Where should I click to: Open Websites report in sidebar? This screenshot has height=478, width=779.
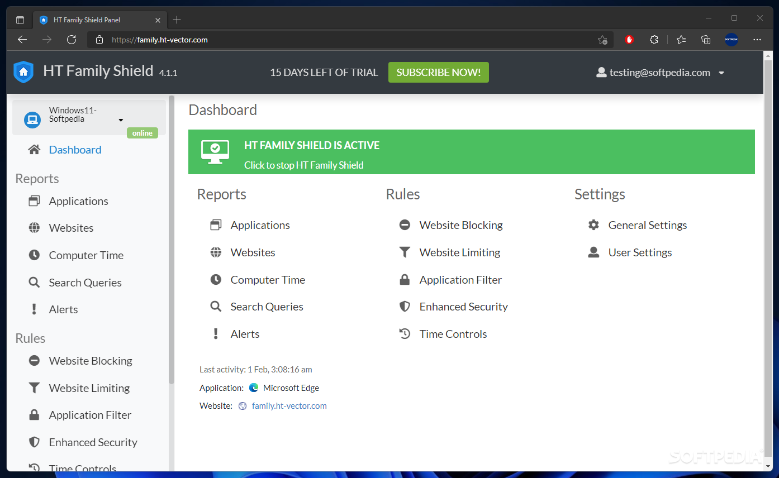(x=71, y=228)
